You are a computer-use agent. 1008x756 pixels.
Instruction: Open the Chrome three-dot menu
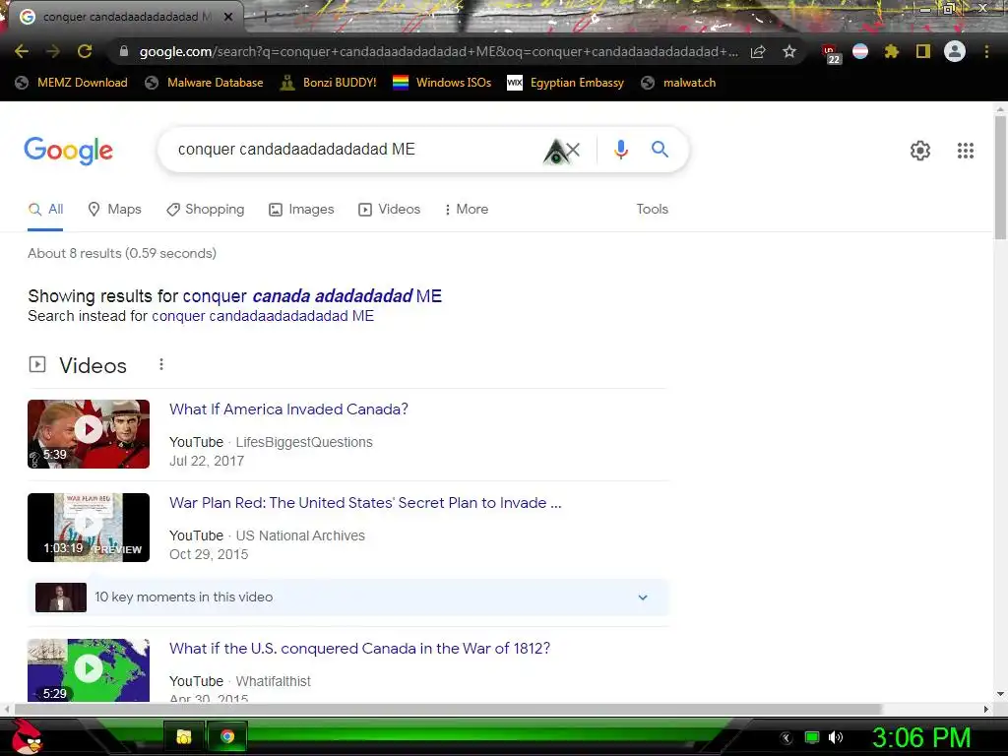pos(986,51)
